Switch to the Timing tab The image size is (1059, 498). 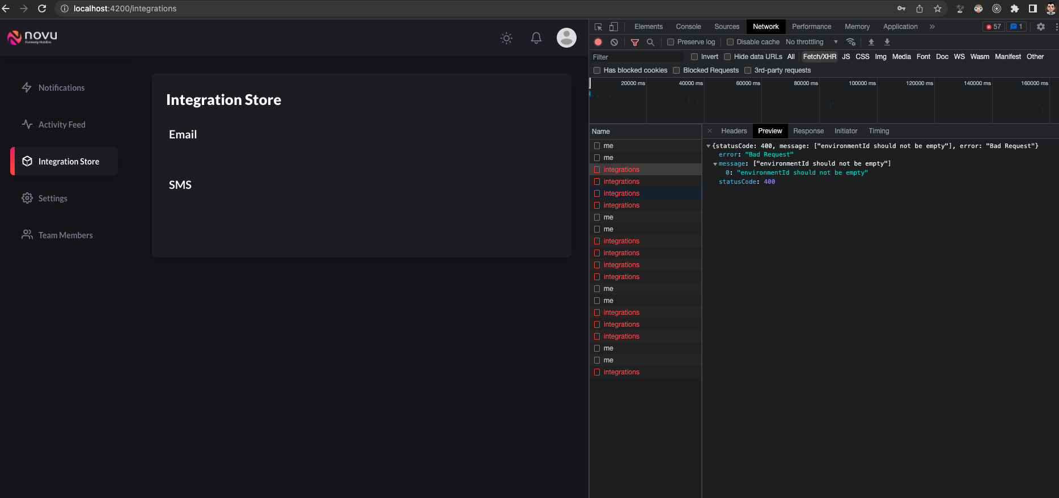[x=879, y=131]
